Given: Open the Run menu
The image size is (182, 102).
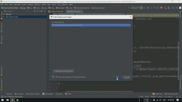Looking at the screenshot, I should tap(49, 5).
